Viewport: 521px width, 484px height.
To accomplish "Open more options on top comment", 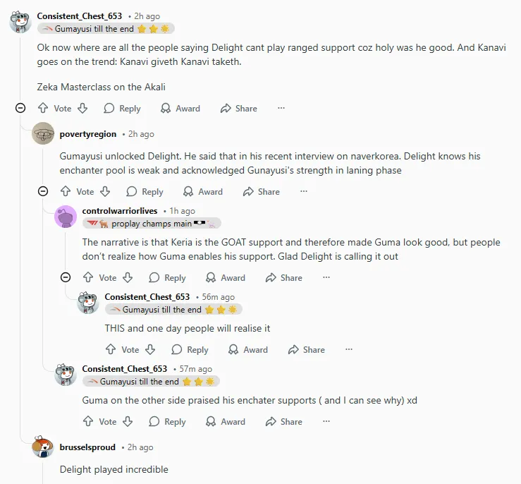I will coord(281,109).
